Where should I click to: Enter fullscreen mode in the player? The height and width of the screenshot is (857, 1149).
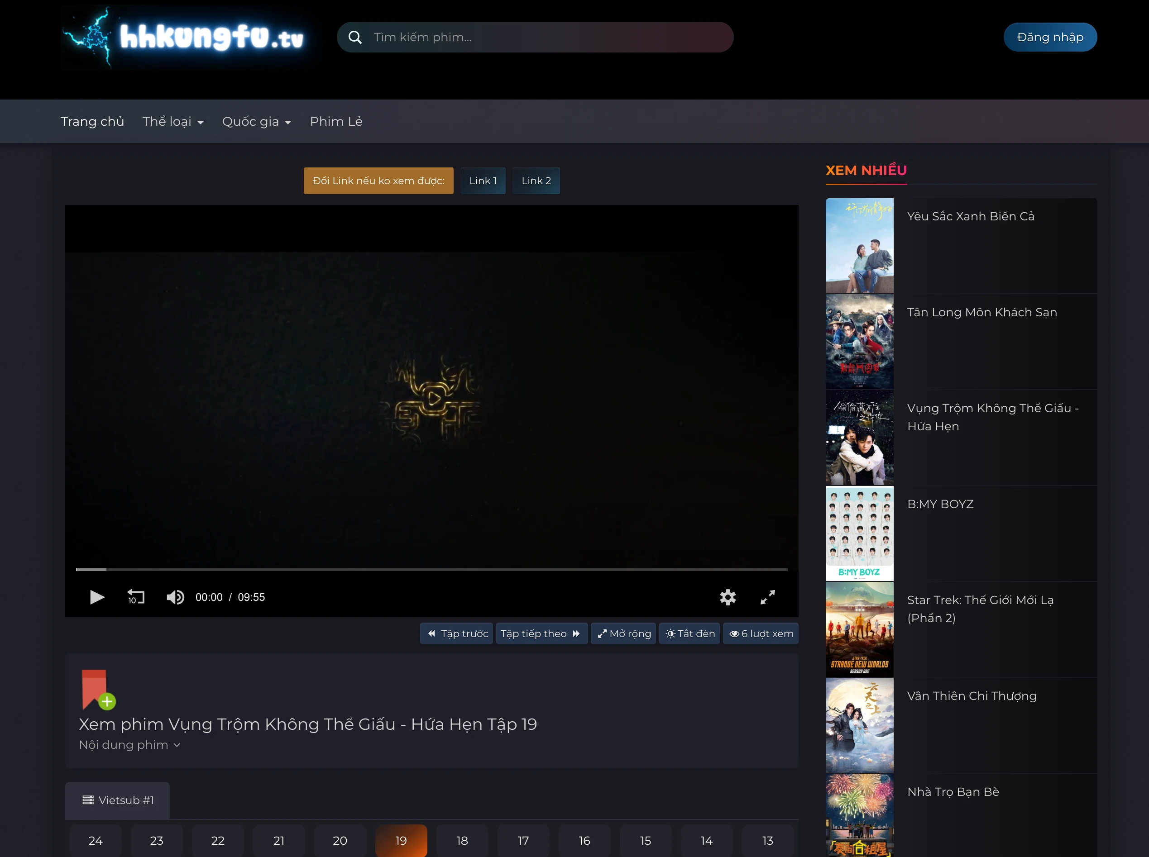tap(767, 597)
